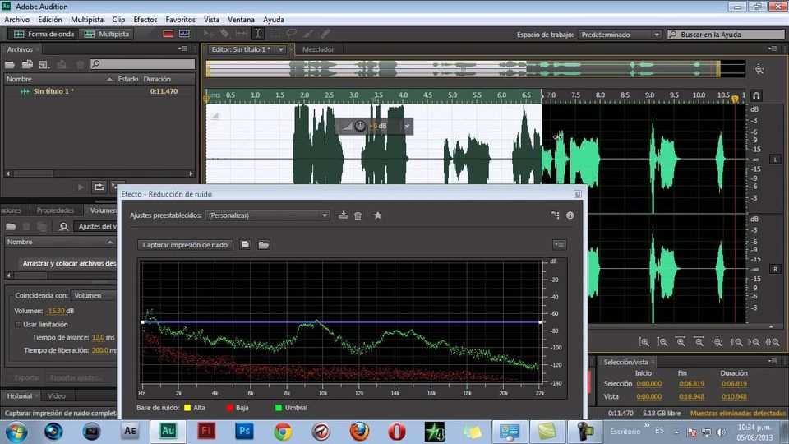Expand the Editor: Sin título 1 dropdown

click(281, 49)
